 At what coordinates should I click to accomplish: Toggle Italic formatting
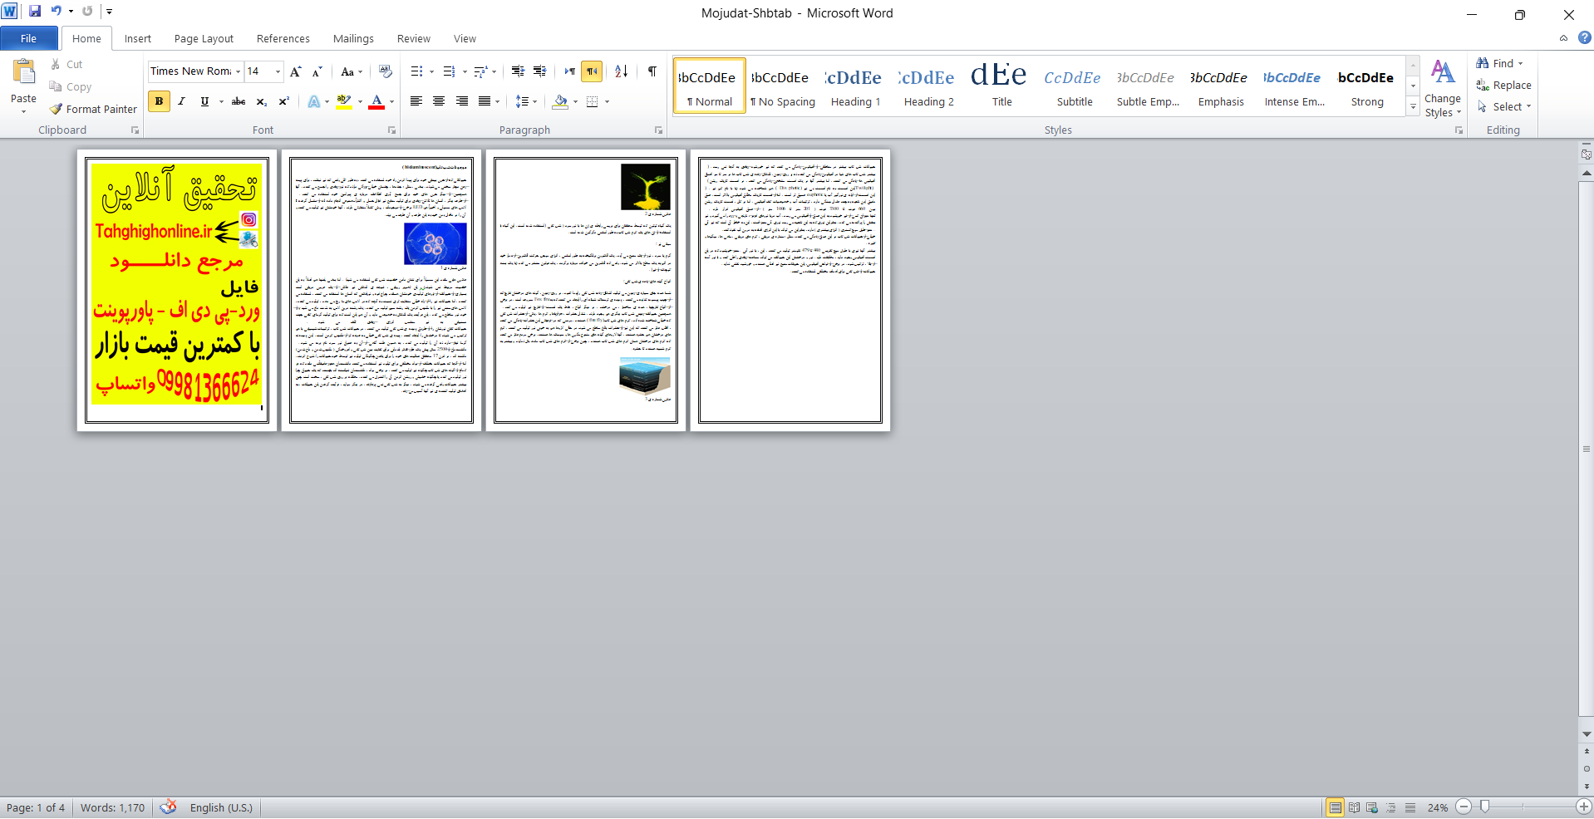tap(181, 101)
